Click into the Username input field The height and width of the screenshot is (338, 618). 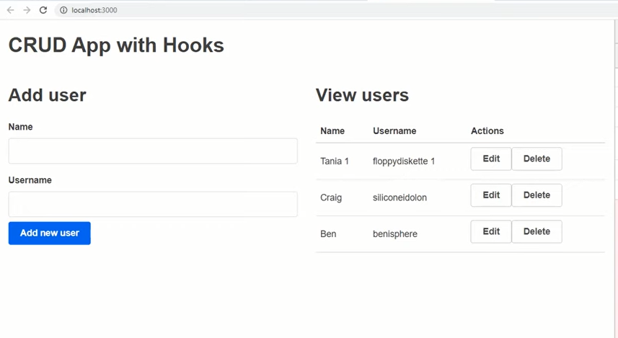tap(153, 204)
